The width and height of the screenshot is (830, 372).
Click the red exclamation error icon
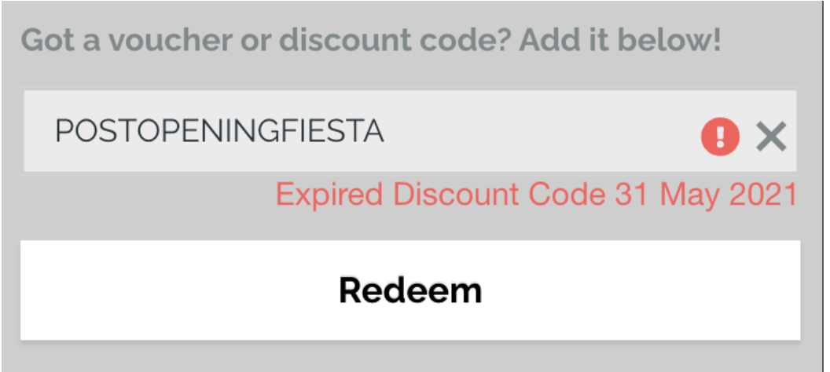[719, 139]
